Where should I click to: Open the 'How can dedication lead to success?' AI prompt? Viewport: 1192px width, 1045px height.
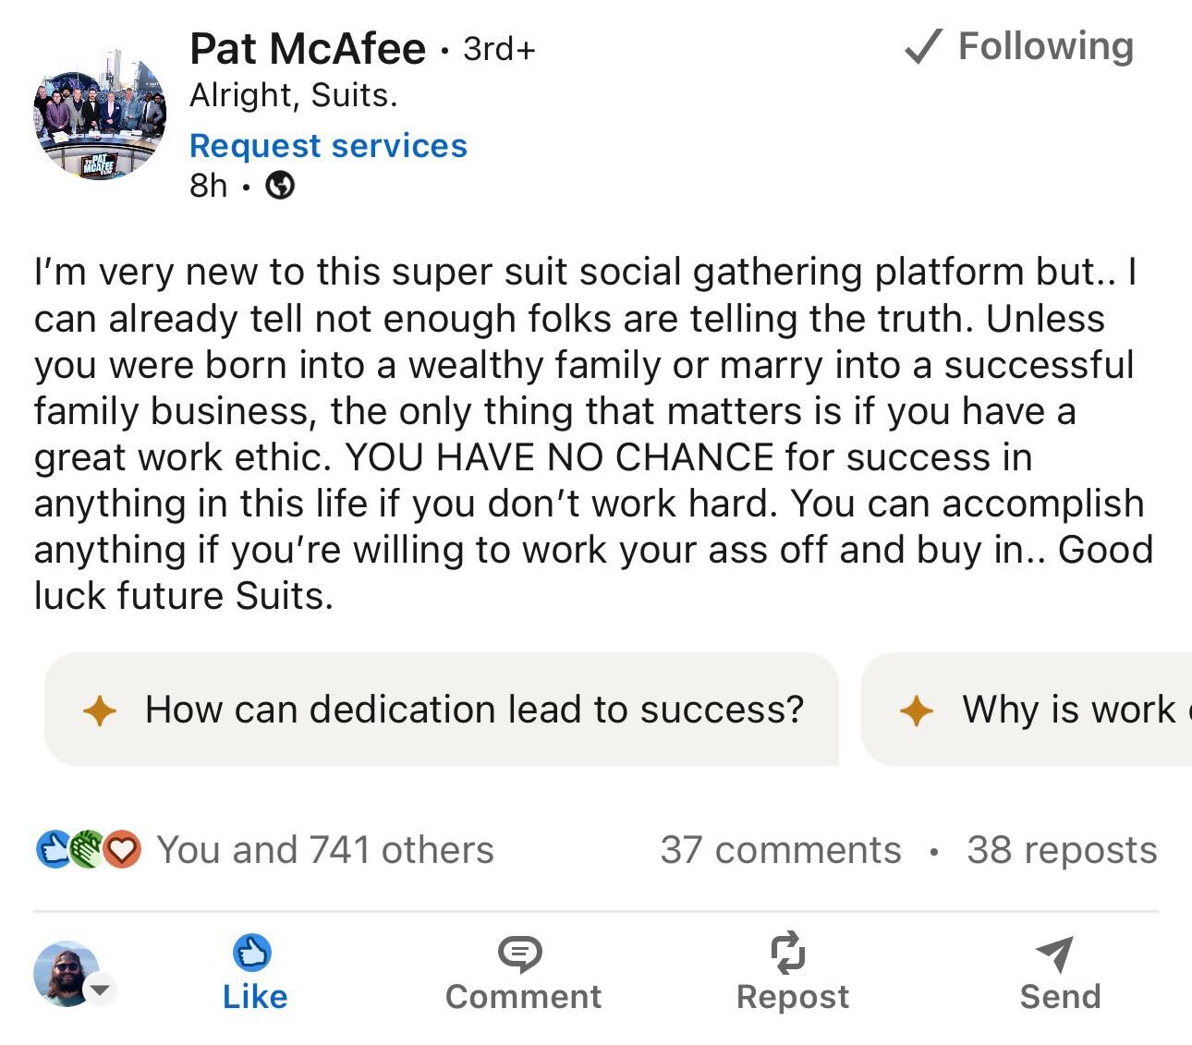442,710
